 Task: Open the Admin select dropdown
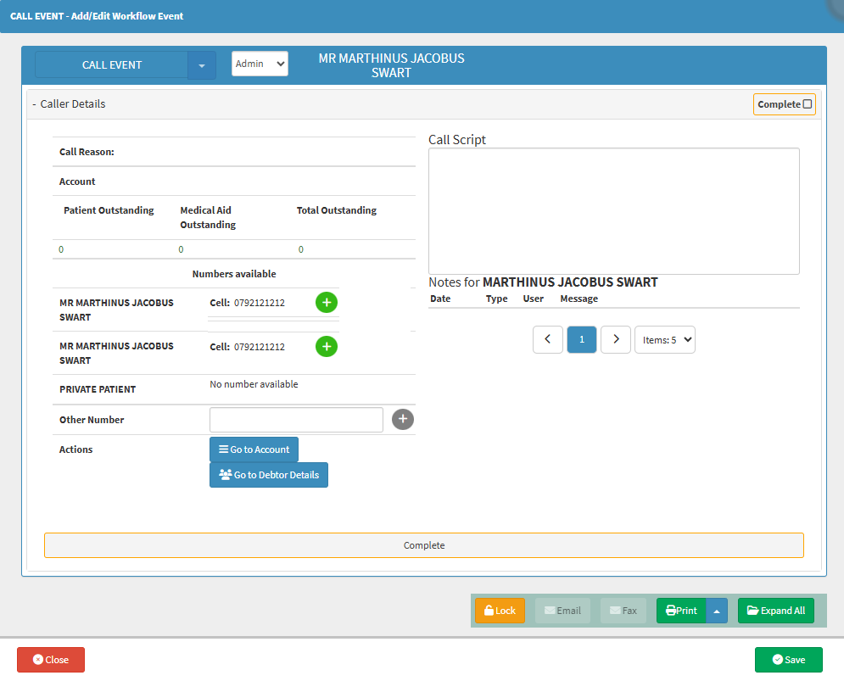(260, 64)
